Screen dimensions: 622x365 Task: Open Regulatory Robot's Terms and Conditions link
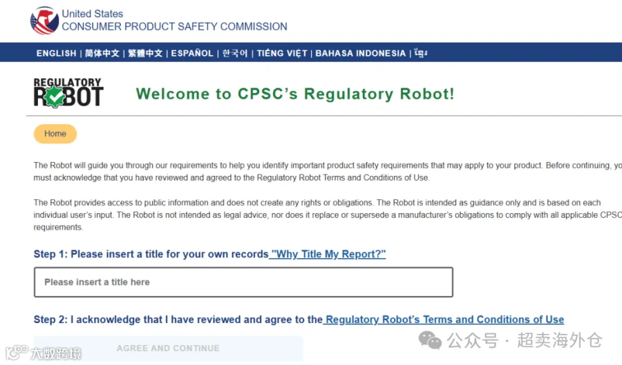tap(444, 319)
